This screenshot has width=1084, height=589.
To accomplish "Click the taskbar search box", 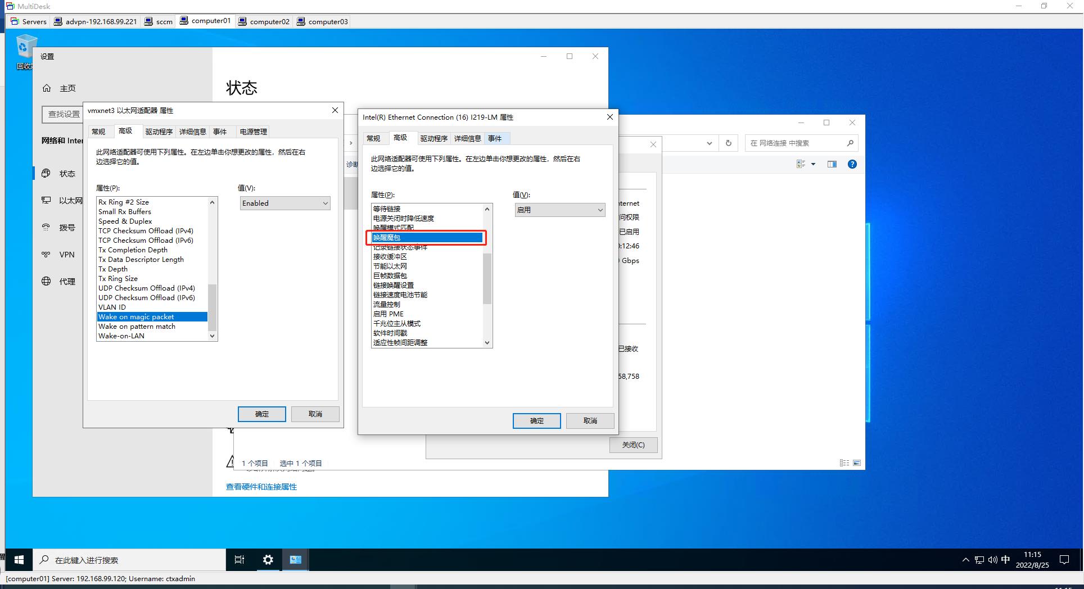I will 129,560.
